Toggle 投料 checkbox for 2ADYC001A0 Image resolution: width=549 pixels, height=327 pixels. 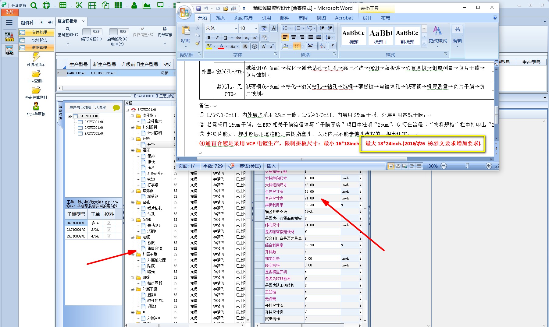click(x=109, y=230)
